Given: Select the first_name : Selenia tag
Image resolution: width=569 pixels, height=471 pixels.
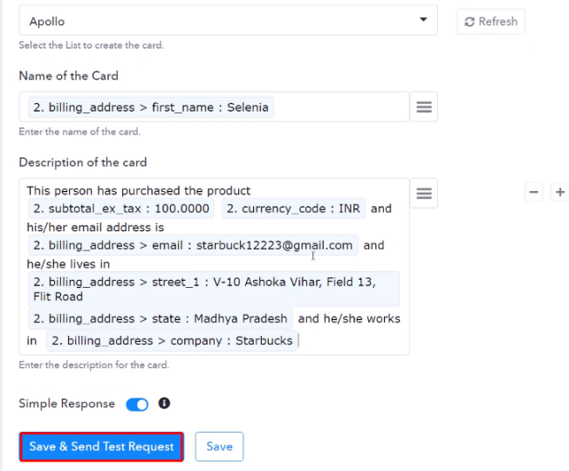Looking at the screenshot, I should (x=150, y=107).
